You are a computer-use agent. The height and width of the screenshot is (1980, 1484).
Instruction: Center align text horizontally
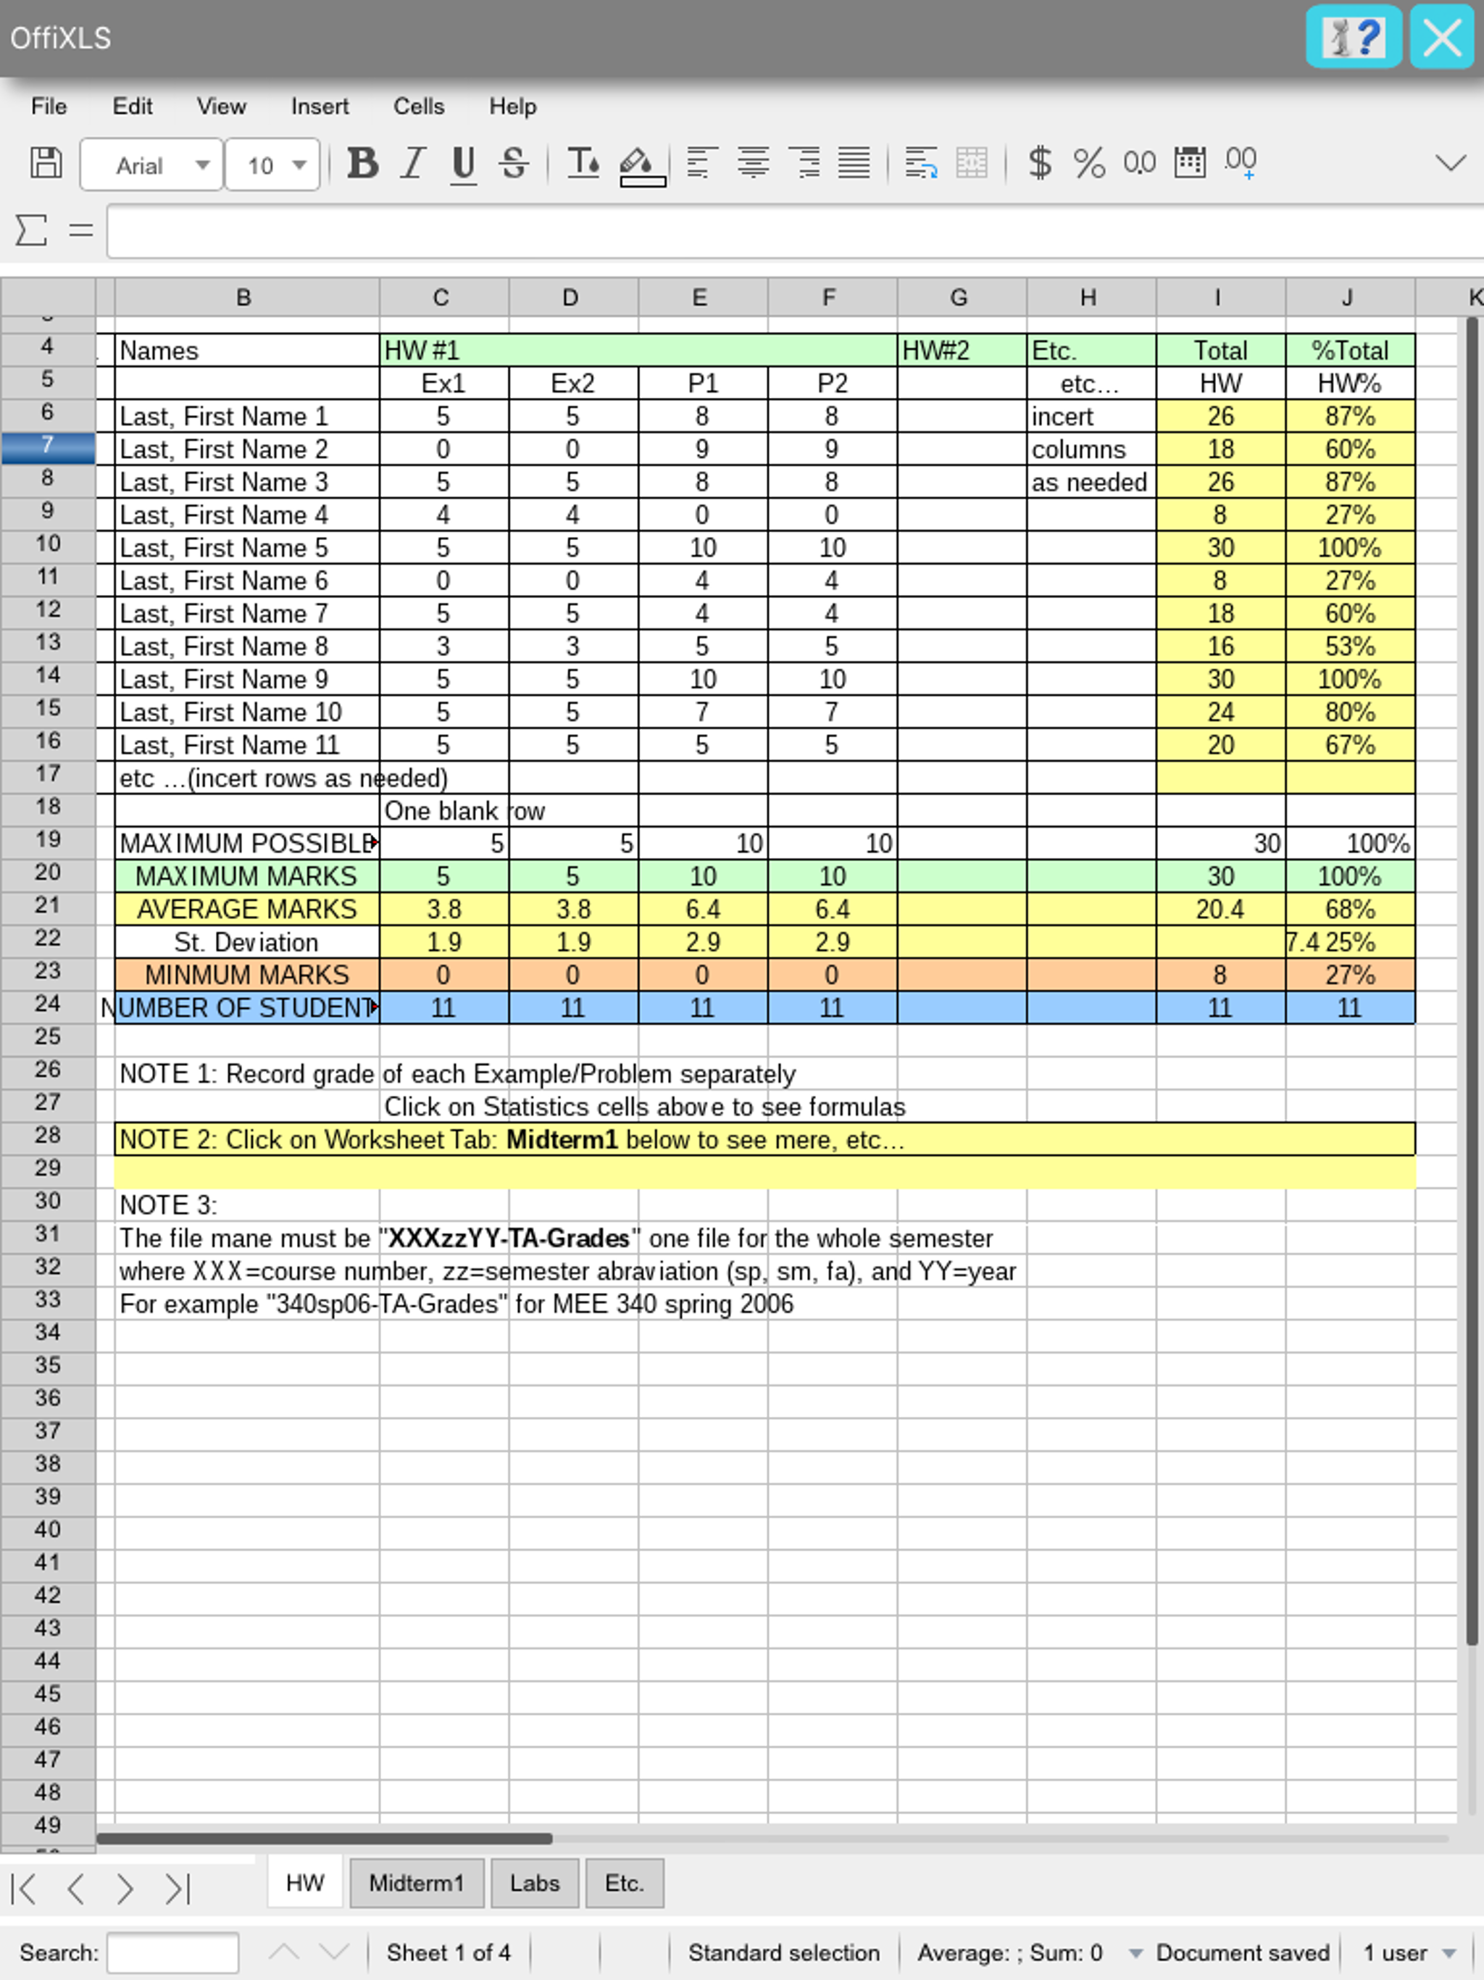click(x=753, y=163)
